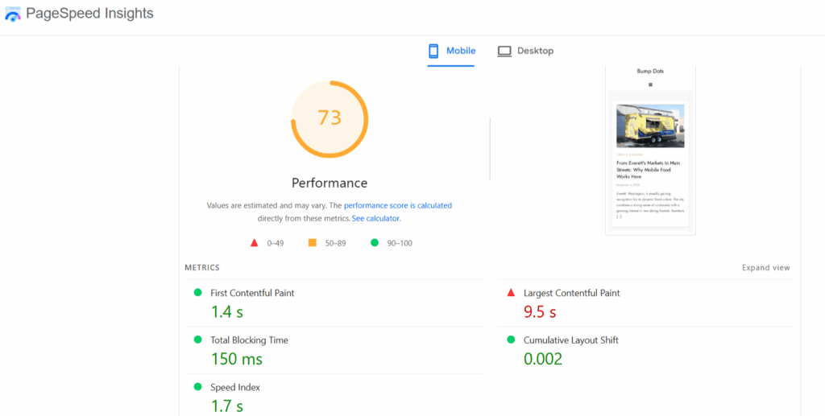Expand the metrics view
This screenshot has height=416, width=825.
click(765, 268)
